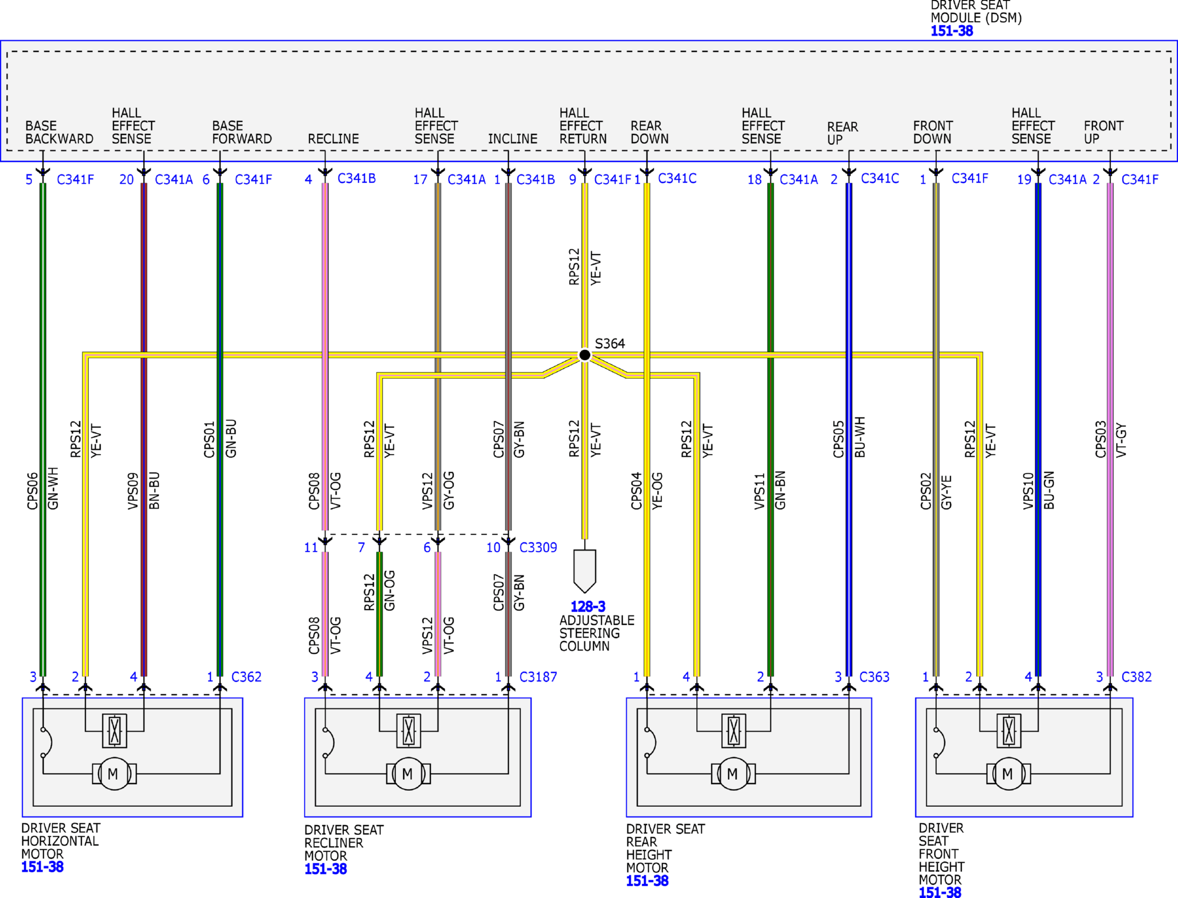This screenshot has height=898, width=1178.
Task: Click the VPS11 circuit label
Action: click(760, 491)
